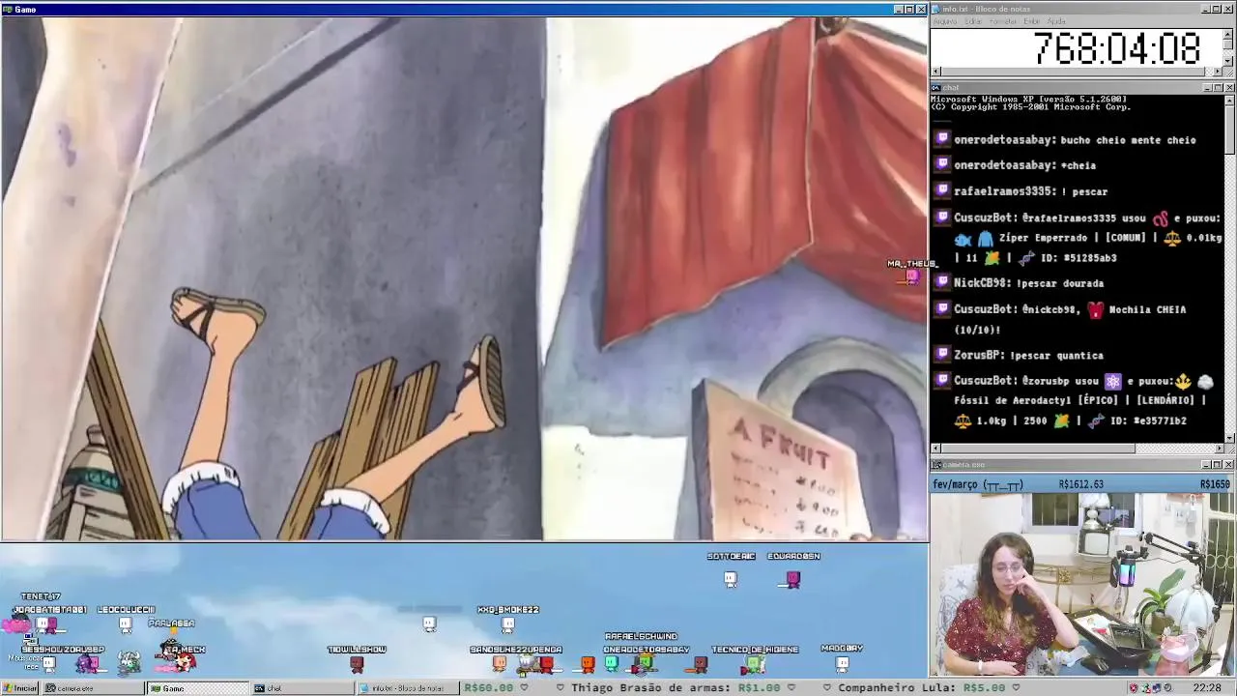Click Twitch badge beside NickCB98 message

click(942, 282)
